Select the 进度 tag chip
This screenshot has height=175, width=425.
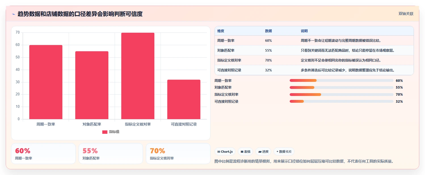[x=263, y=152]
